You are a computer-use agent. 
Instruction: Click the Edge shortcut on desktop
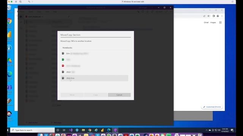pos(9,76)
